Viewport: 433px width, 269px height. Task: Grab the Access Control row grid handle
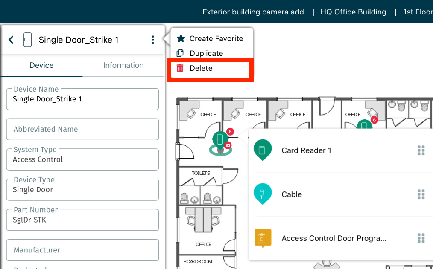click(421, 238)
